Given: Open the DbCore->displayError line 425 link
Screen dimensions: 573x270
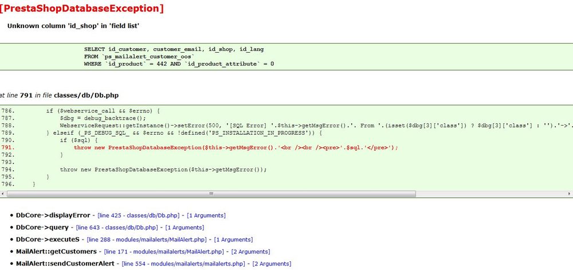Looking at the screenshot, I should point(139,216).
